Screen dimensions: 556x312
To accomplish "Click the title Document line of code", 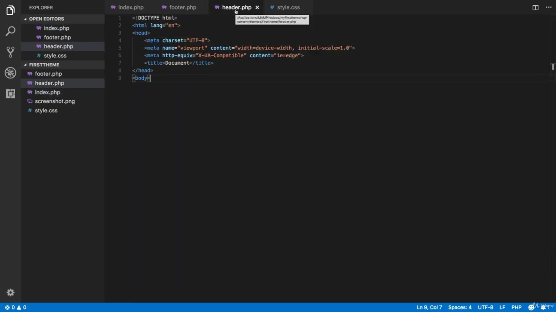I will point(179,63).
